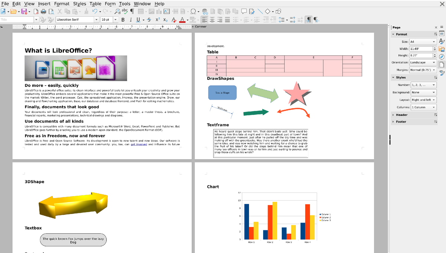Toggle formatting marks pilcrow in standard toolbar
Screen dimensions: 446x253
coord(132,11)
